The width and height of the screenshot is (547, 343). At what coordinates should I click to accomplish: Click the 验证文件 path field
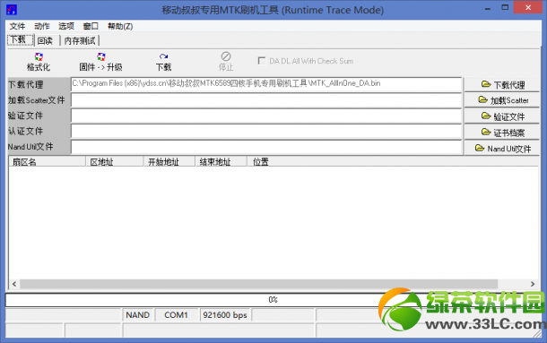(x=266, y=116)
